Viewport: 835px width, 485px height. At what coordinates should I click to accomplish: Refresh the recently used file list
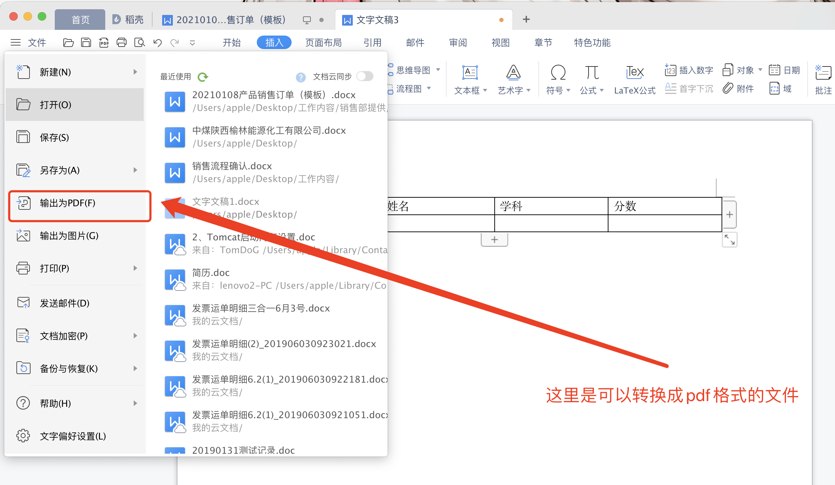pos(203,77)
